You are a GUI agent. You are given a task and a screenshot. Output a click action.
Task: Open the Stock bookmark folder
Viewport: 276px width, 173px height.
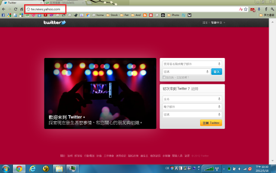tap(112, 15)
